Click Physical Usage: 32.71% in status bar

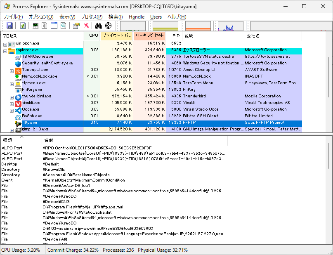(x=163, y=250)
